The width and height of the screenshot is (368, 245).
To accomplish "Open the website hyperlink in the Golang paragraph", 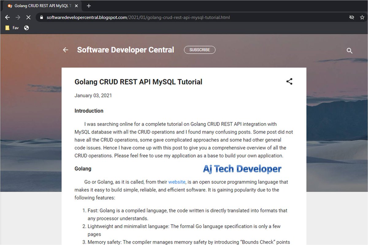I will click(177, 182).
